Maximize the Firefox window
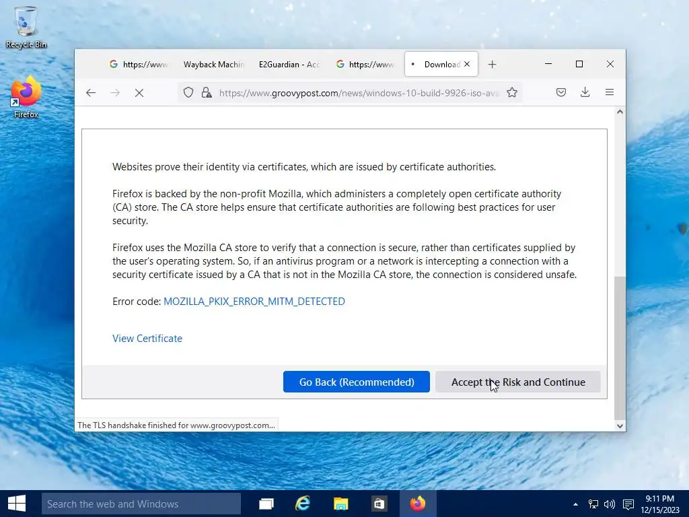 pos(579,64)
